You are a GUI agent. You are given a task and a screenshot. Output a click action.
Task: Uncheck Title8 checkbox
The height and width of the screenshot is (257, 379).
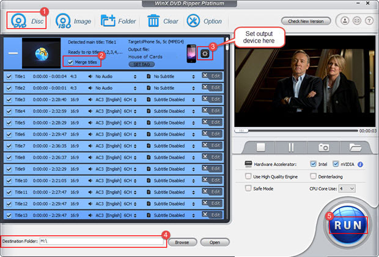tap(9, 157)
